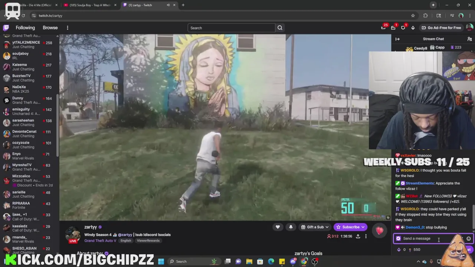Image resolution: width=475 pixels, height=267 pixels.
Task: Open Discord from the taskbar
Action: 293,261
